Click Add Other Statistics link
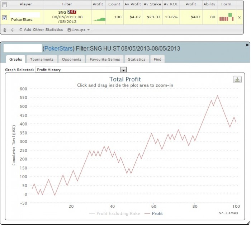The width and height of the screenshot is (251, 225). pos(43,30)
